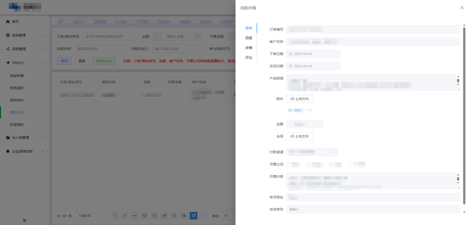Click 上传文件 button next to 附件
The image size is (471, 225).
[299, 99]
